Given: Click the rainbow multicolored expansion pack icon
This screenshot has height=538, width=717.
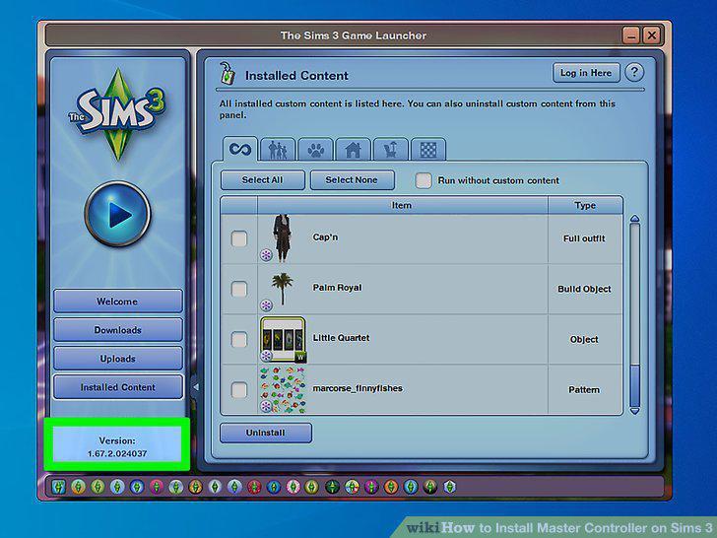Looking at the screenshot, I should click(x=352, y=487).
